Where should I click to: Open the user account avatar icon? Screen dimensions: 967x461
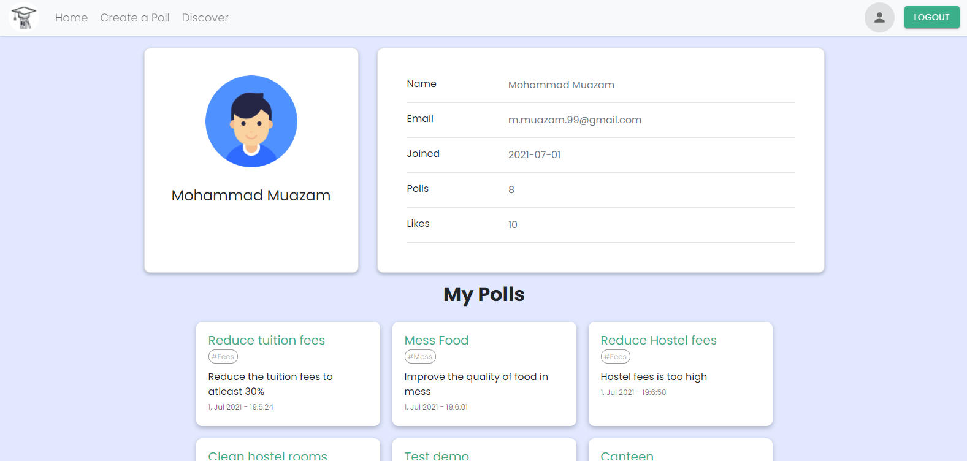pyautogui.click(x=879, y=17)
